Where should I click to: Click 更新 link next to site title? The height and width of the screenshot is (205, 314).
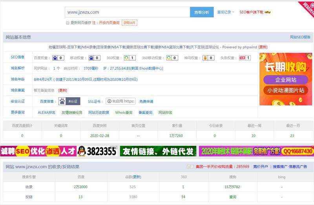(x=263, y=47)
